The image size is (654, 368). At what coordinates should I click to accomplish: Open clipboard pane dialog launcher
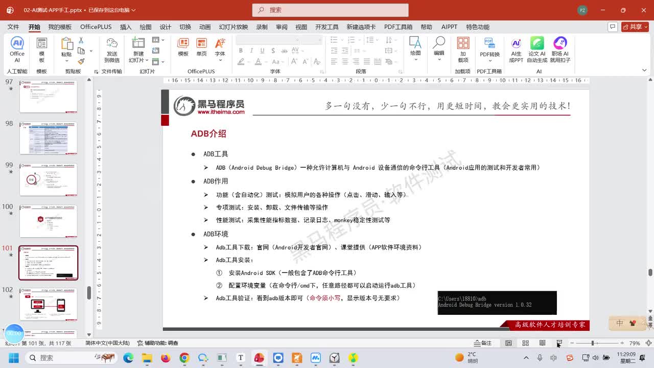[x=96, y=72]
